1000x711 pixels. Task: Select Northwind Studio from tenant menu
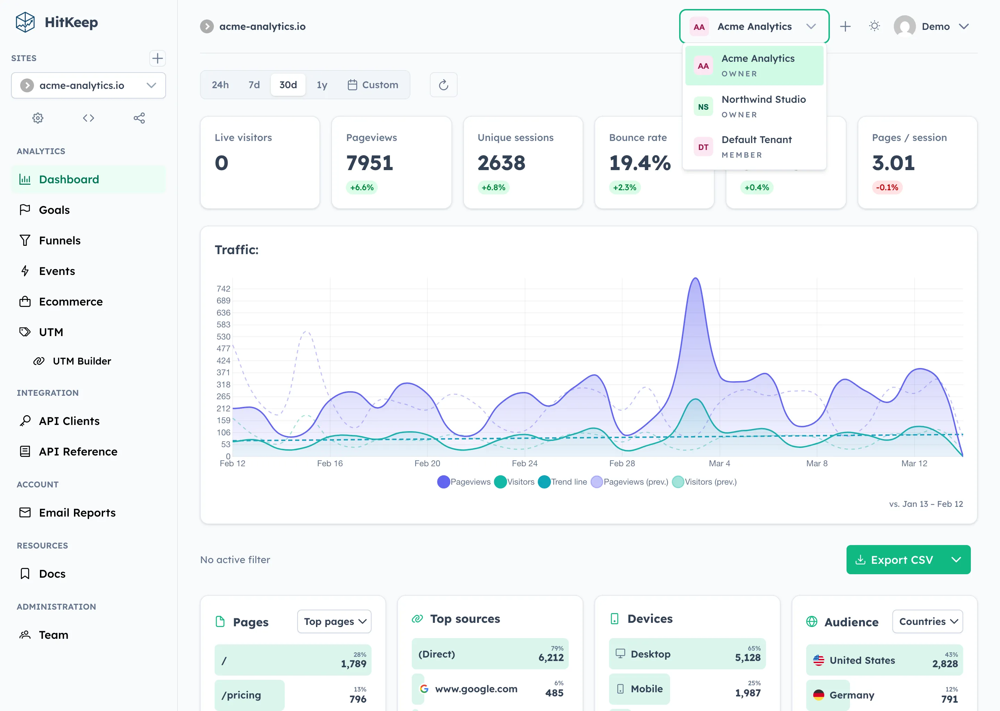pyautogui.click(x=754, y=106)
